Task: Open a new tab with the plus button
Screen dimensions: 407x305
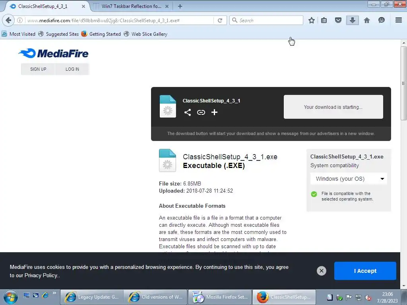Action: click(180, 6)
